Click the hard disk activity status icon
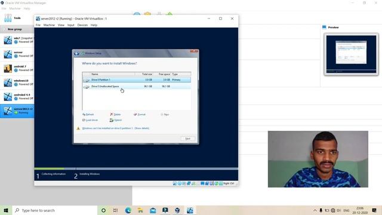The image size is (382, 215). (x=175, y=183)
